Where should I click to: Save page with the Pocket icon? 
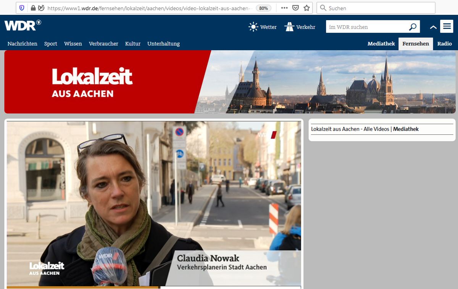click(295, 8)
